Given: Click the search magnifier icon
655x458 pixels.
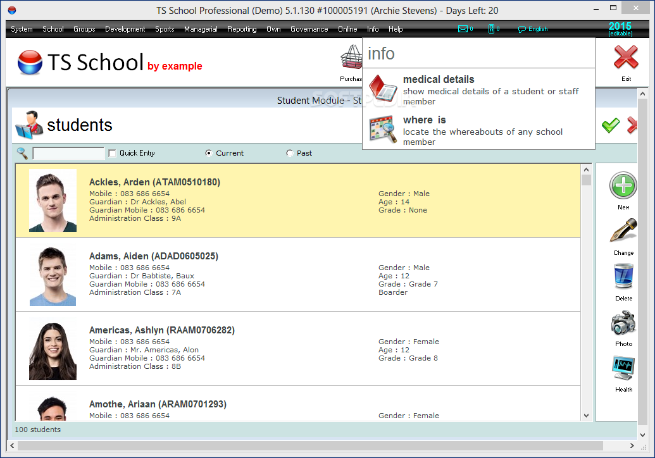Looking at the screenshot, I should point(23,153).
